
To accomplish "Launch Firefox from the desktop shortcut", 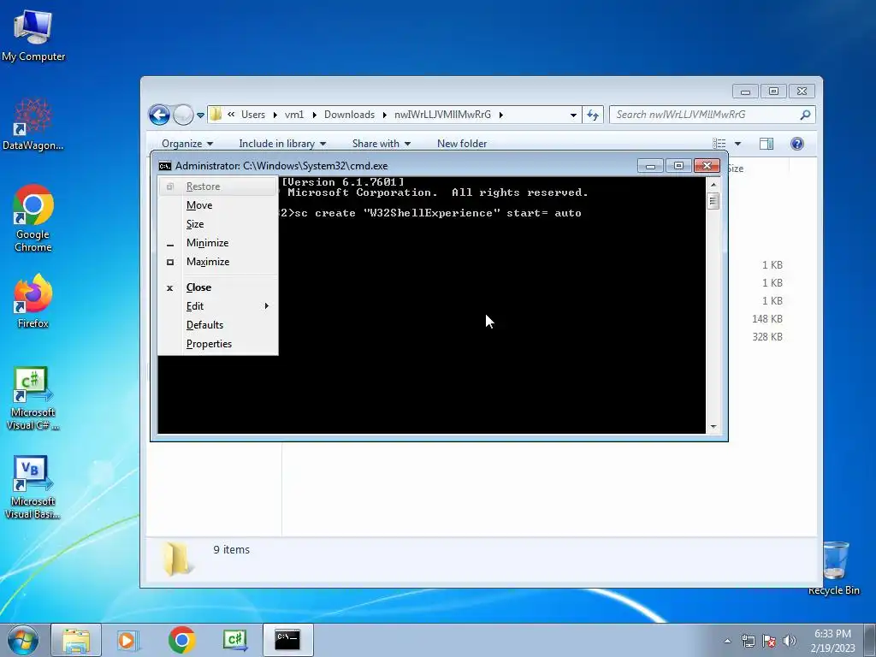I will 33,302.
